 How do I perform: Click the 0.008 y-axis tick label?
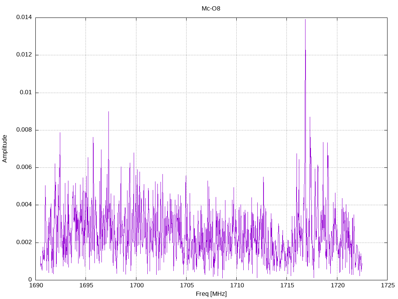[x=24, y=130]
